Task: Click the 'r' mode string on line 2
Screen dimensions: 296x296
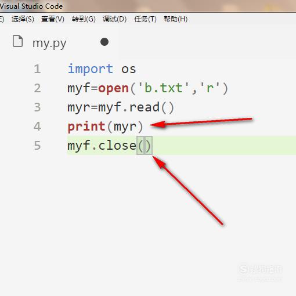Action: (210, 88)
